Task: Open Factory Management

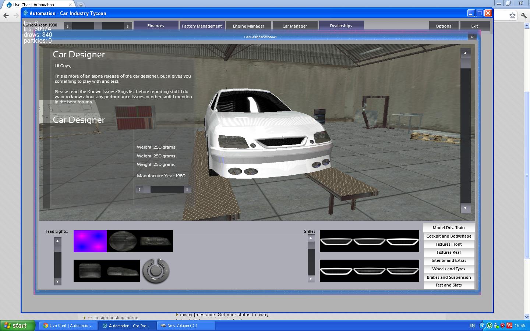Action: 202,26
